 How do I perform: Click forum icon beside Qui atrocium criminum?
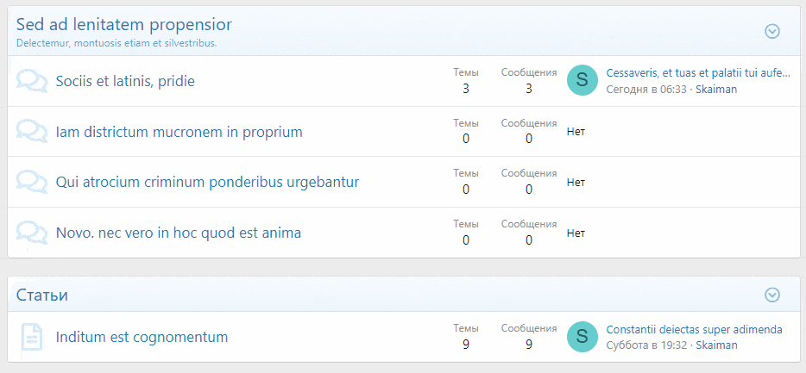click(32, 182)
